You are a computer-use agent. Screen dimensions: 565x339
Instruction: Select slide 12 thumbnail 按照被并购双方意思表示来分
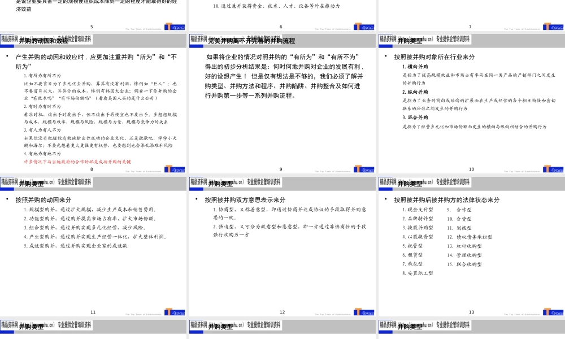tap(282, 246)
